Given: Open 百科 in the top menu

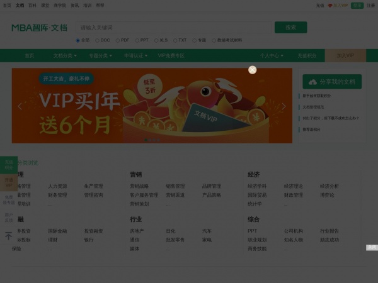Looking at the screenshot, I should click(32, 5).
